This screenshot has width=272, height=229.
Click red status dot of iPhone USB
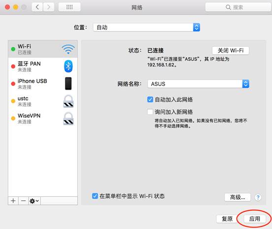click(x=13, y=84)
